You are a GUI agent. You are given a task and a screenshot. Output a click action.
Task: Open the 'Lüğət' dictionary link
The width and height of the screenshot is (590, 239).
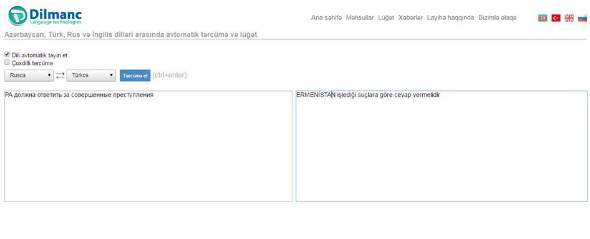point(386,17)
